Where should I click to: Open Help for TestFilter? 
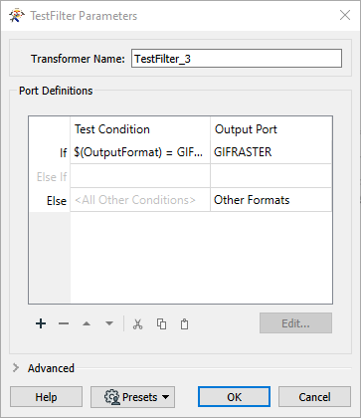[46, 397]
